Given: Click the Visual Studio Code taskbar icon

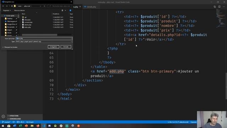Looking at the screenshot, I should point(44,126).
